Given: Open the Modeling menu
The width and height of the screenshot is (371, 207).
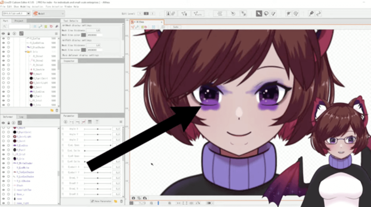Looking at the screenshot, I should coord(25,7).
